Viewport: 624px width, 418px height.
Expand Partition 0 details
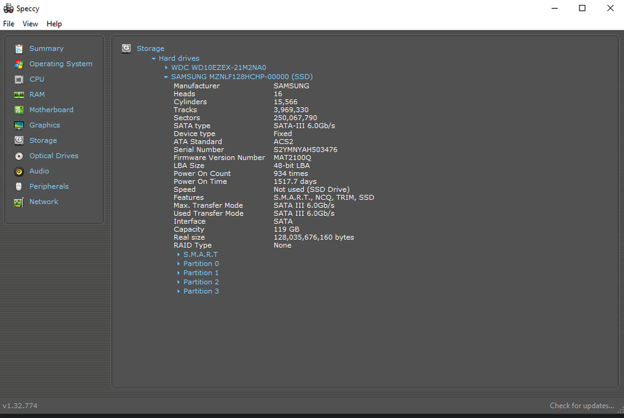(x=178, y=264)
